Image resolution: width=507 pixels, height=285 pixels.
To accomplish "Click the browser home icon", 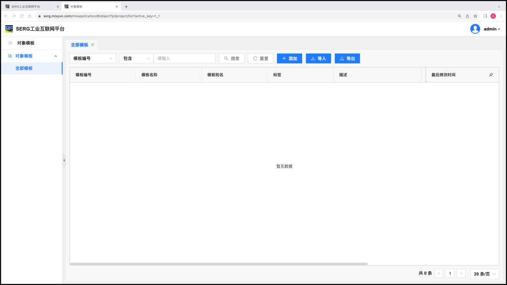I will (30, 16).
